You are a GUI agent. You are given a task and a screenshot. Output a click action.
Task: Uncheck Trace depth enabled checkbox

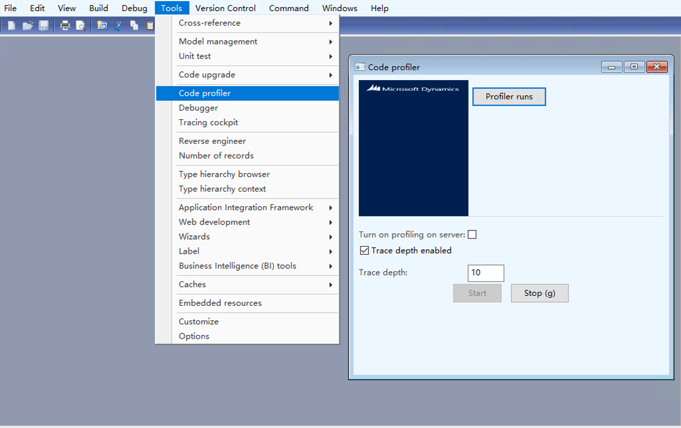pos(364,250)
